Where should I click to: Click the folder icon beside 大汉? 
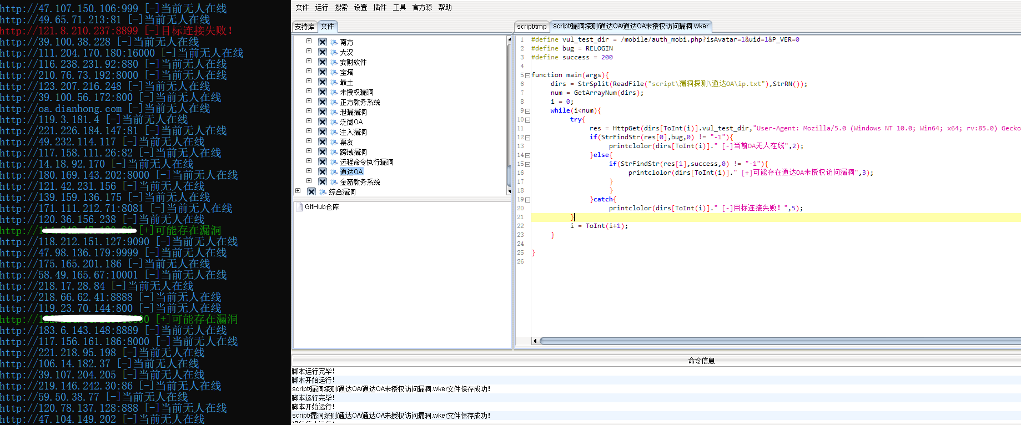[334, 52]
